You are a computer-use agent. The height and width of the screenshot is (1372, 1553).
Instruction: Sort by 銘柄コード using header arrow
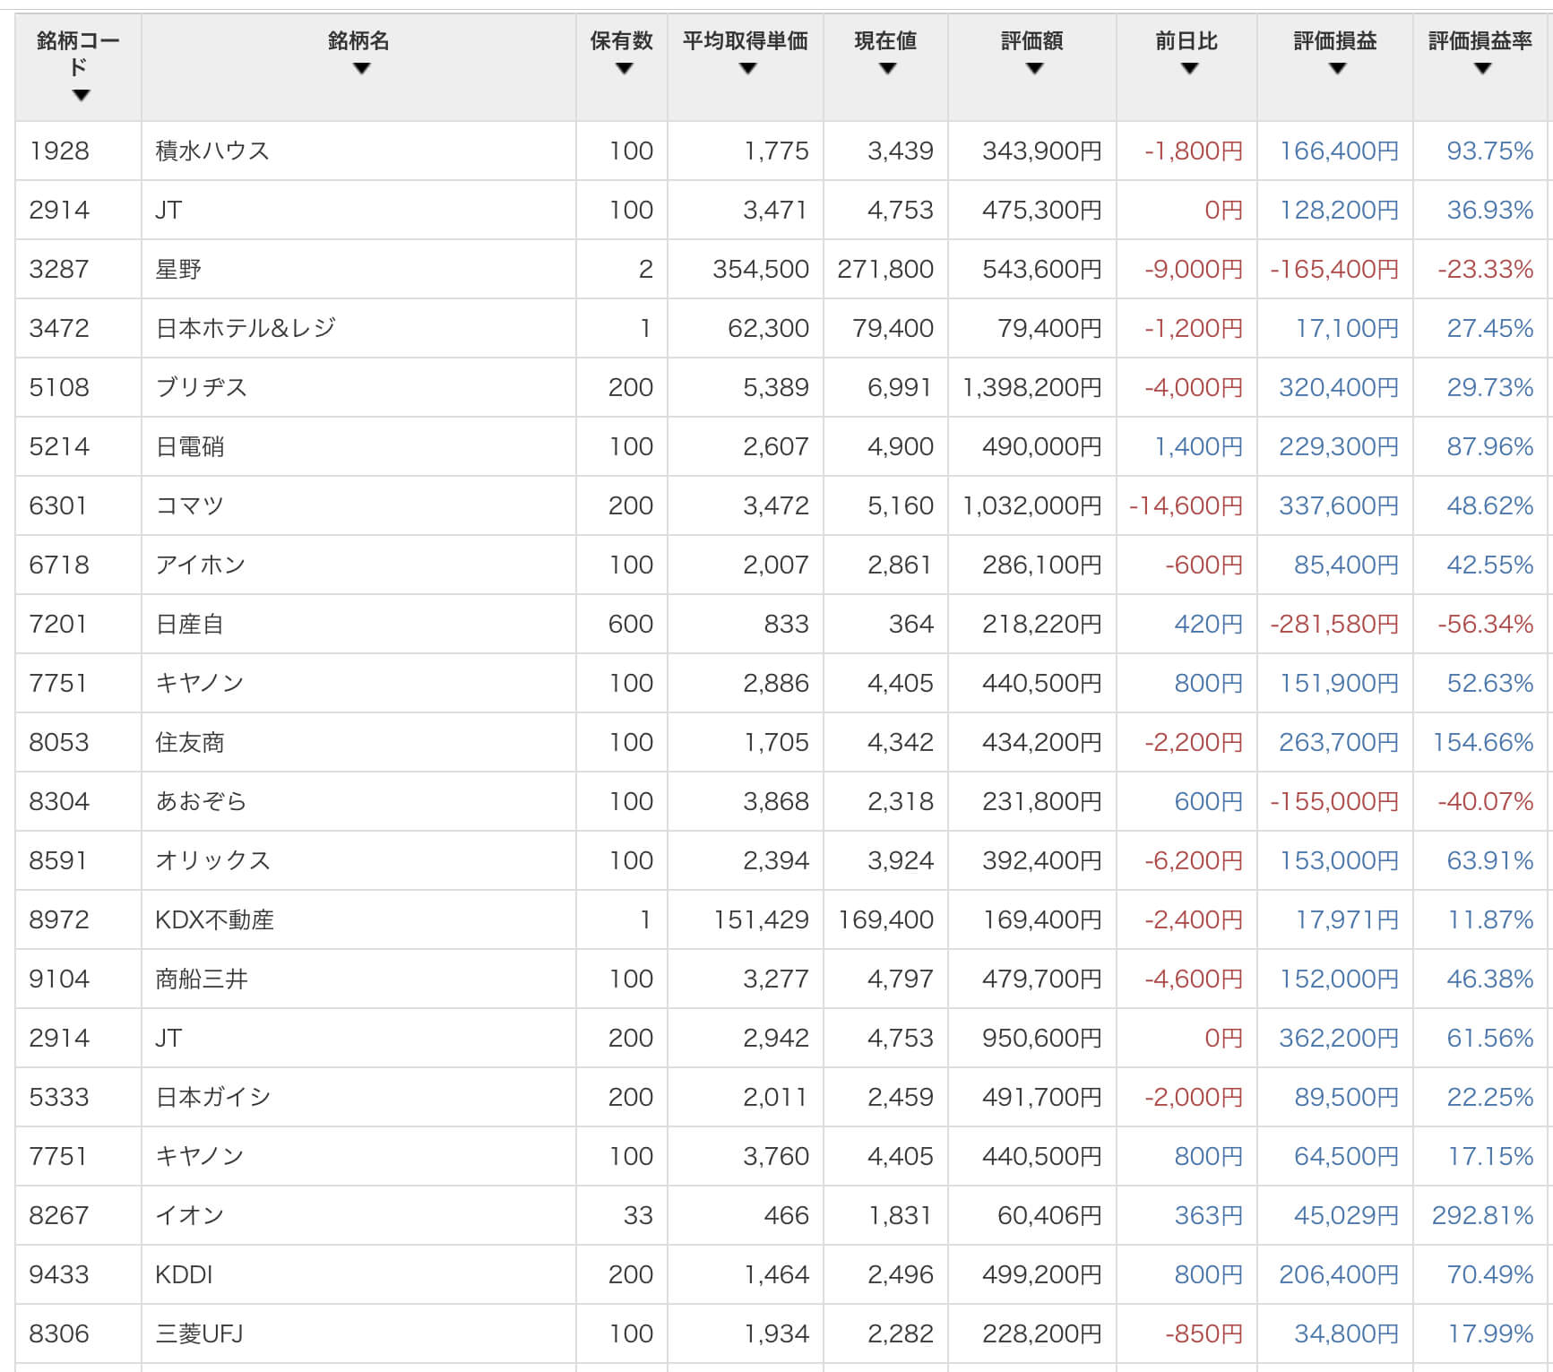81,96
